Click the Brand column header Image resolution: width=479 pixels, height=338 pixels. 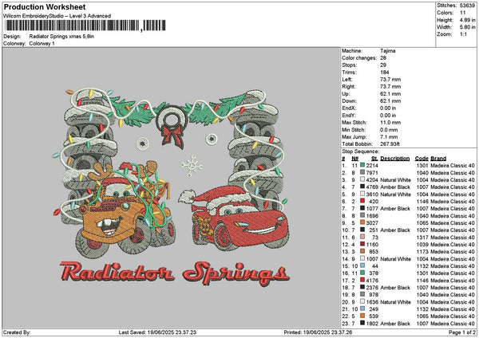(438, 159)
